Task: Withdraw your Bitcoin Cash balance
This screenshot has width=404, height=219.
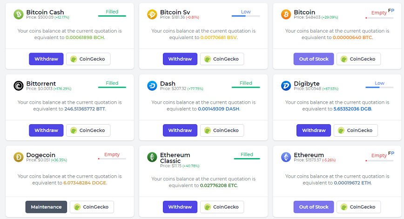Action: [x=46, y=59]
